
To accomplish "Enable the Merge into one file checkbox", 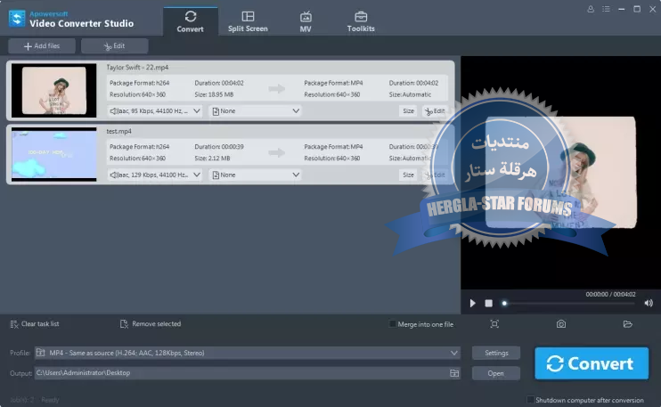I will pos(392,324).
